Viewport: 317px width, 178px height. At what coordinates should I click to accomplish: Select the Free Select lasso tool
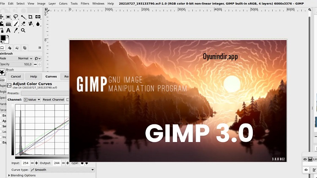[16, 17]
